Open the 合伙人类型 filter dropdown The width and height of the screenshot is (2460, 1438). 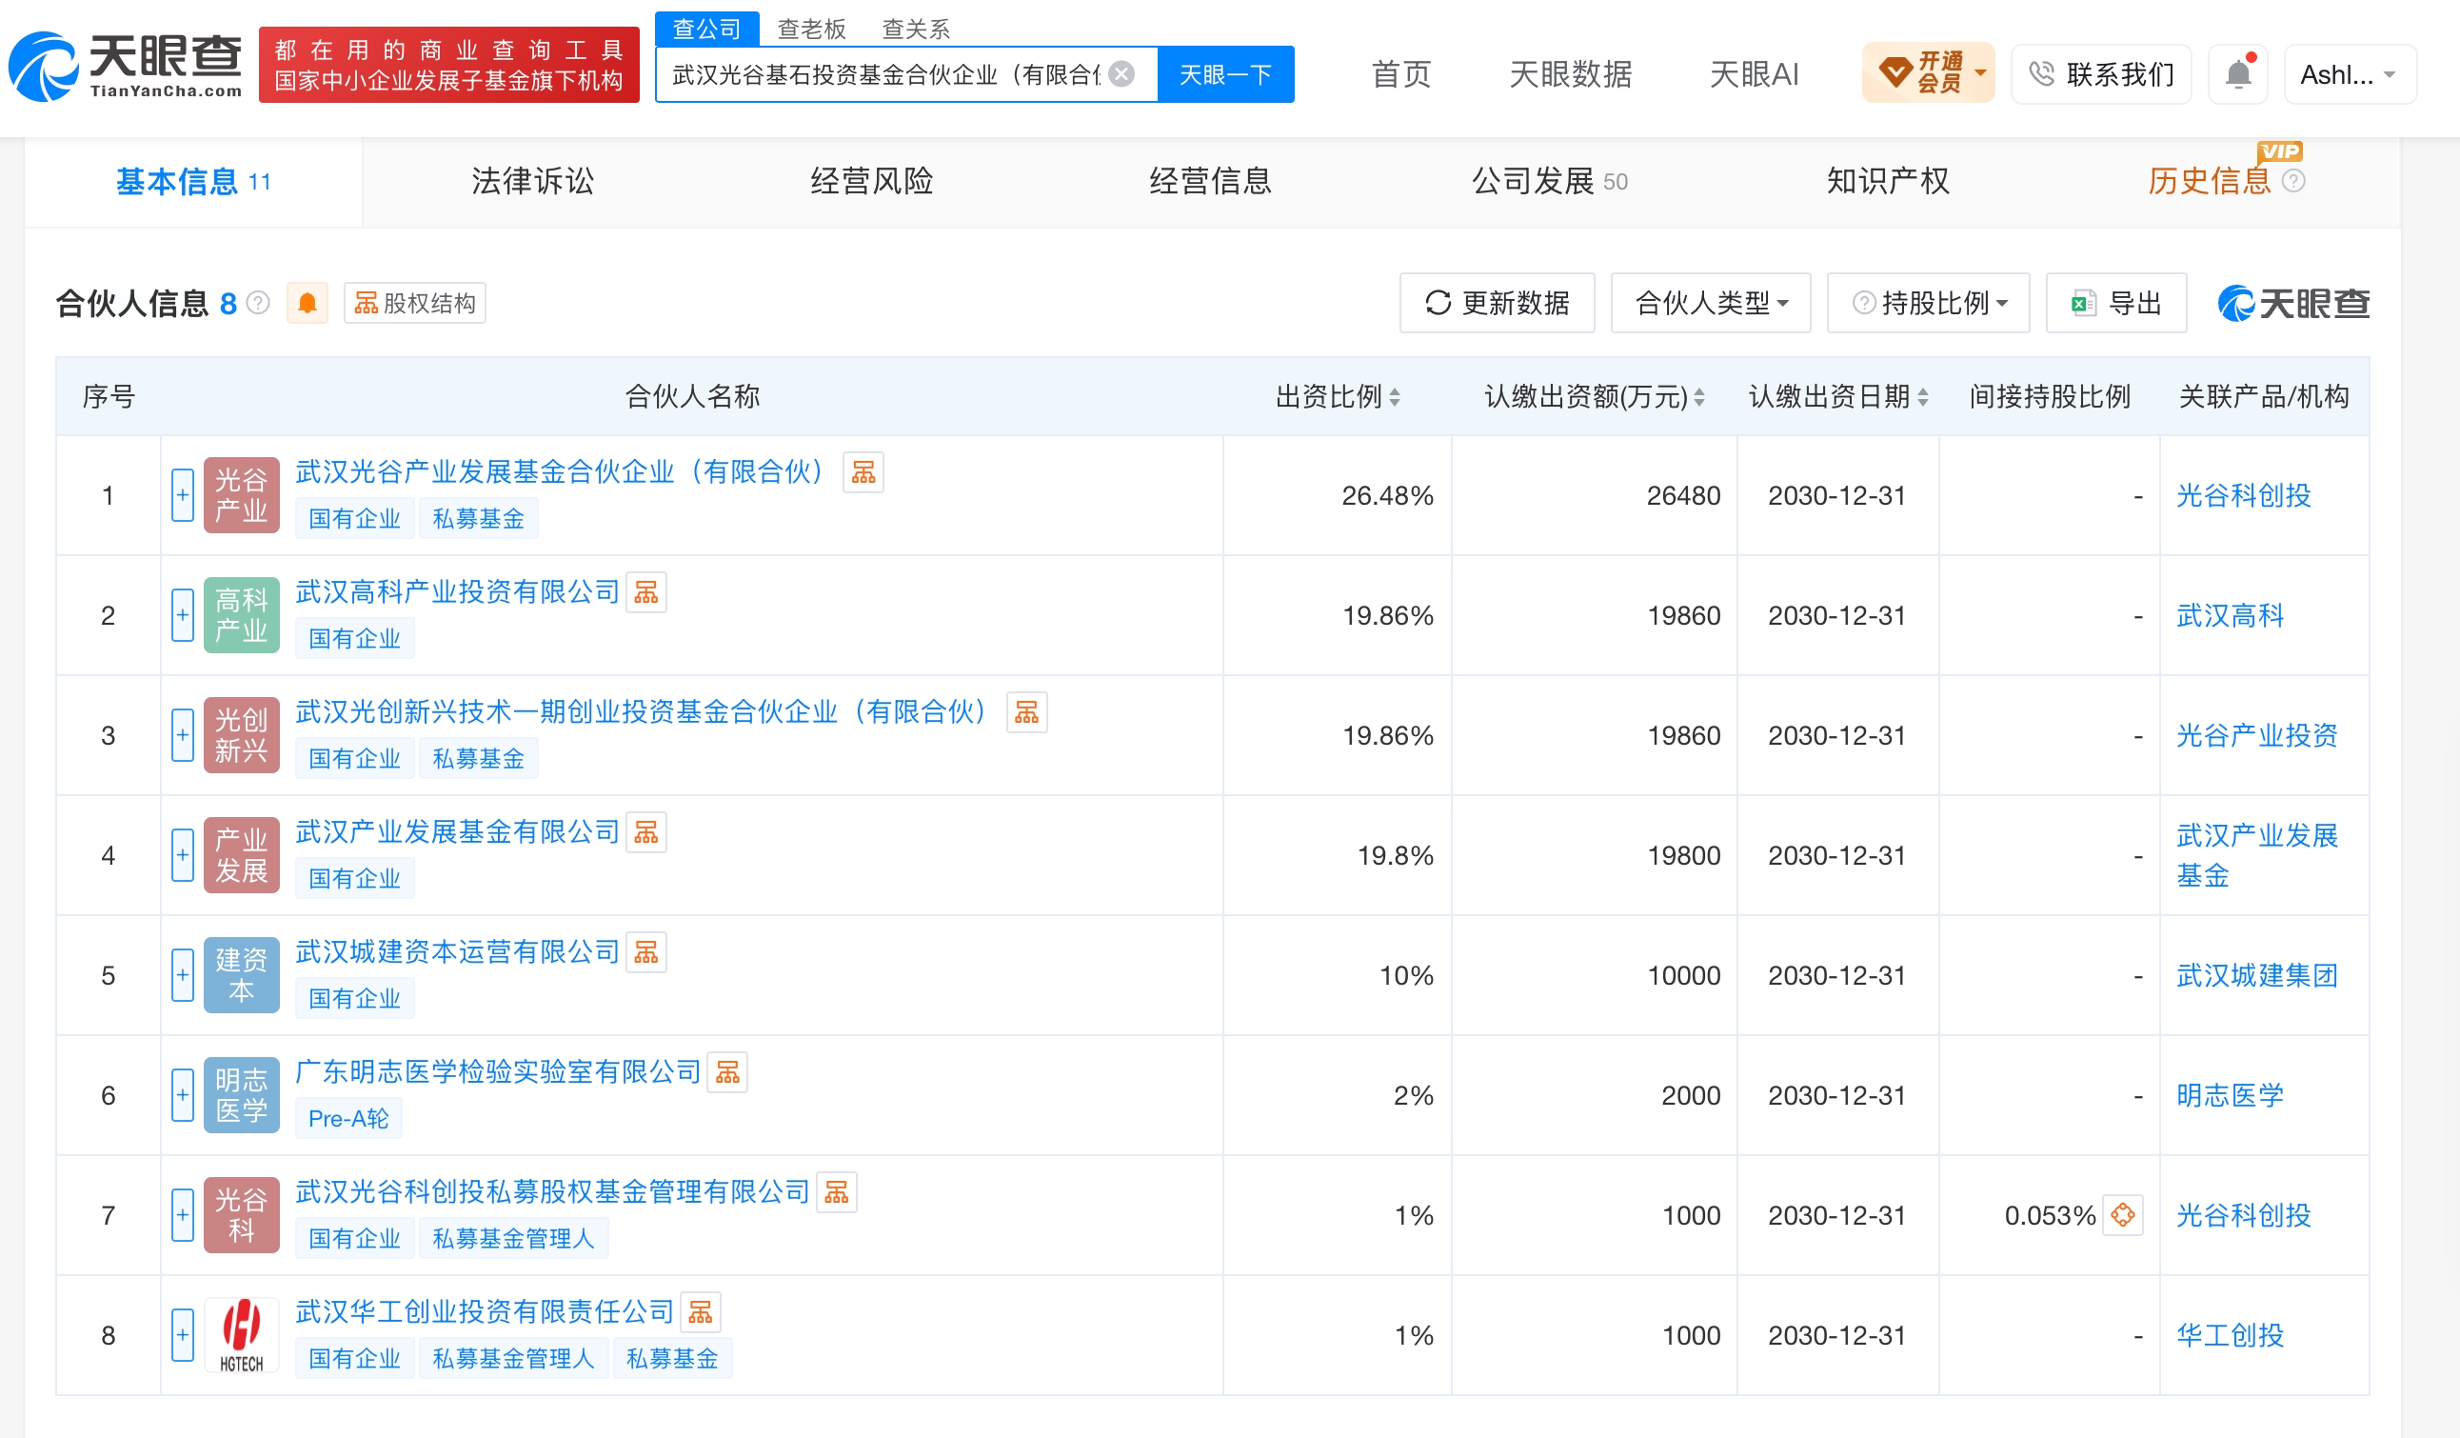click(1712, 304)
